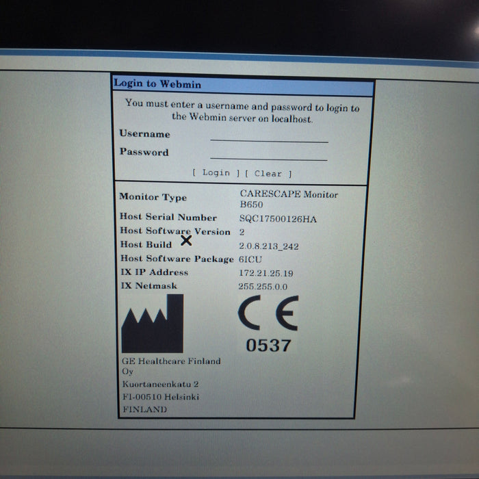Click the 'Password' label
This screenshot has width=479, height=479.
(144, 152)
